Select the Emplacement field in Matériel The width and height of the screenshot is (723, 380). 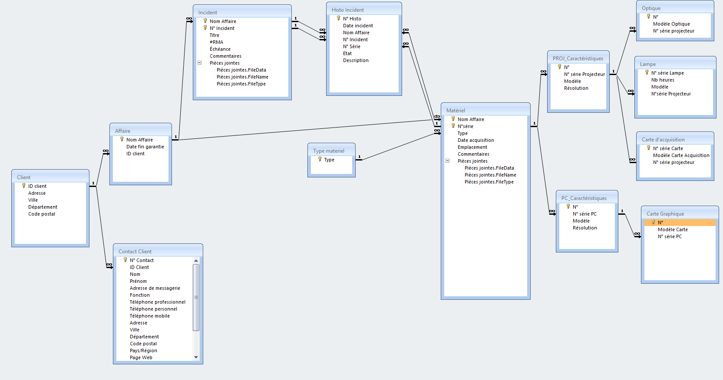(x=472, y=147)
